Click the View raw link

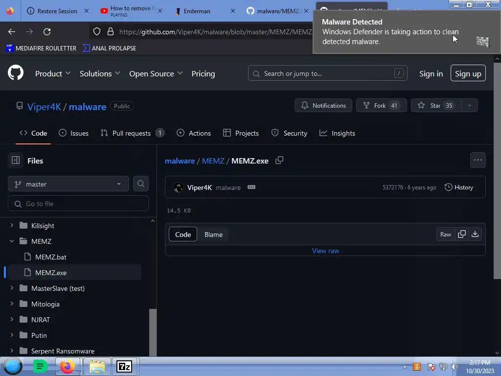tap(325, 251)
